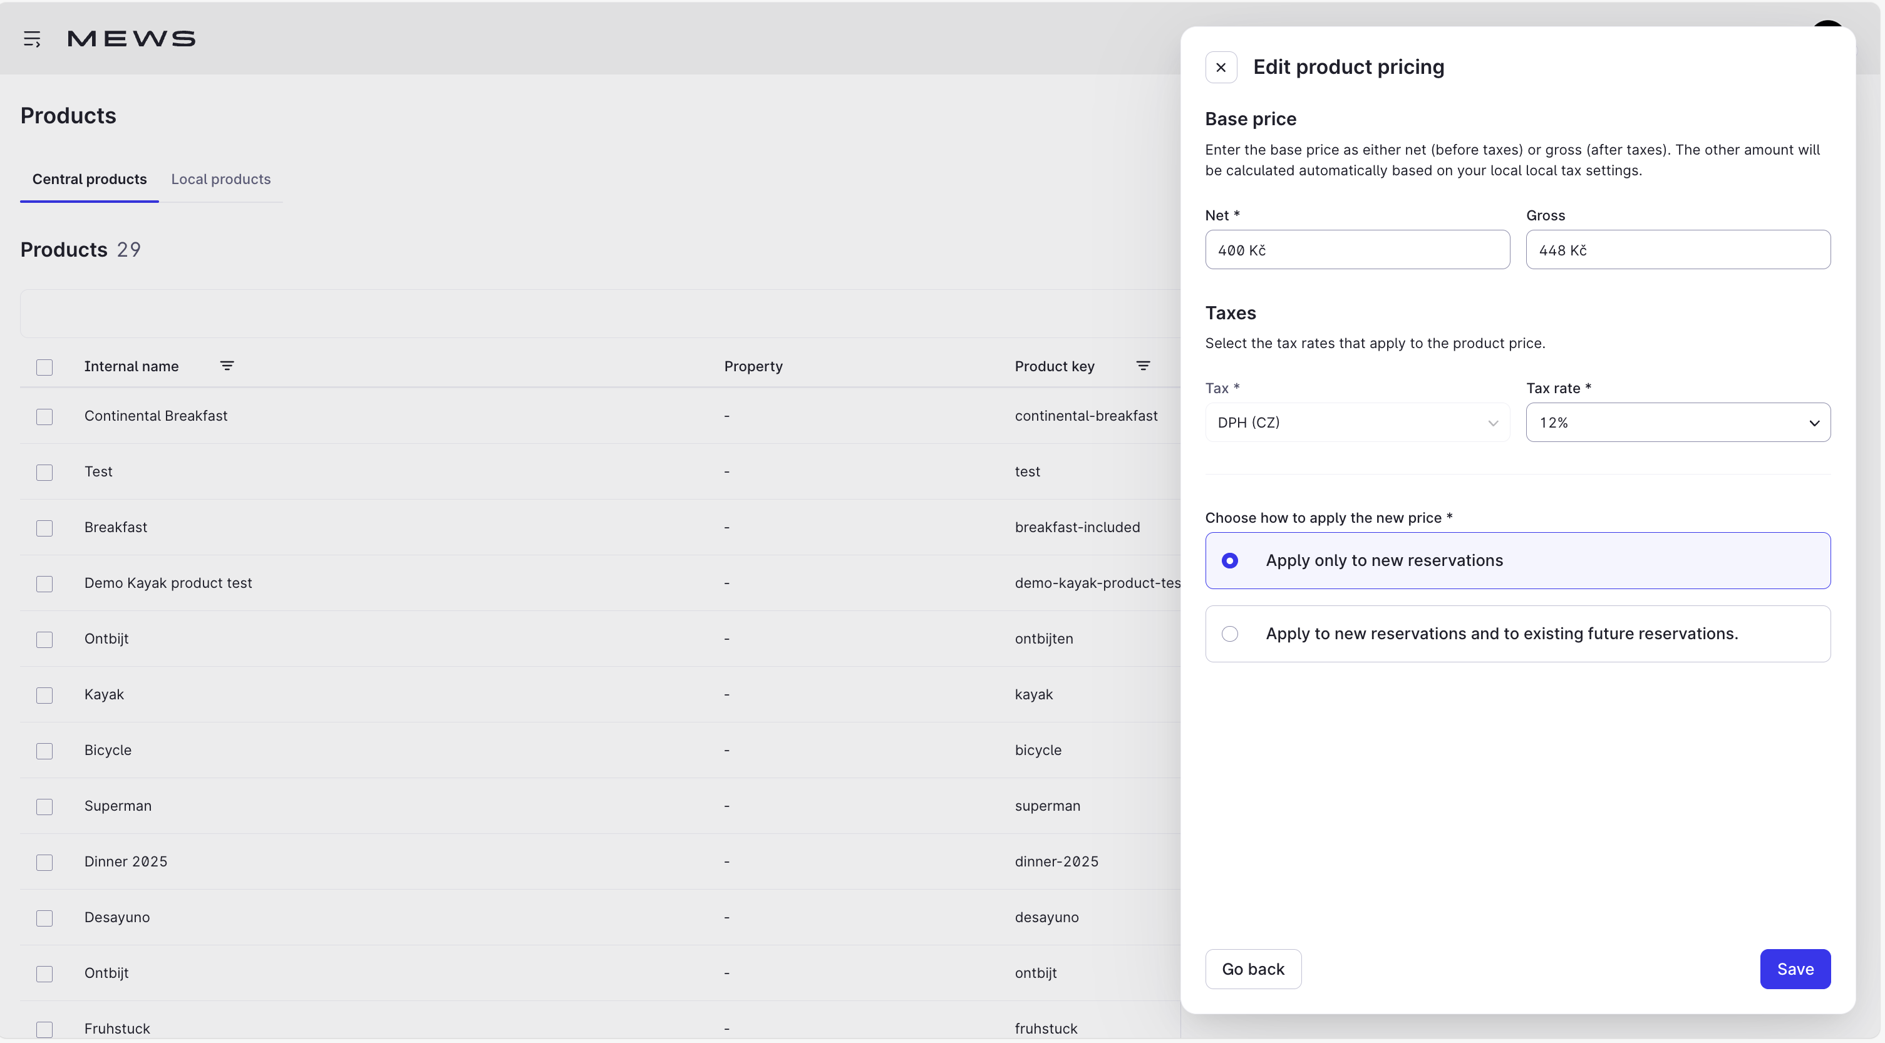Click the Save button
The image size is (1885, 1043).
pos(1794,969)
